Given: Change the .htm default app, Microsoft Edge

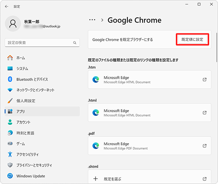Looking at the screenshot, I should click(x=150, y=80).
